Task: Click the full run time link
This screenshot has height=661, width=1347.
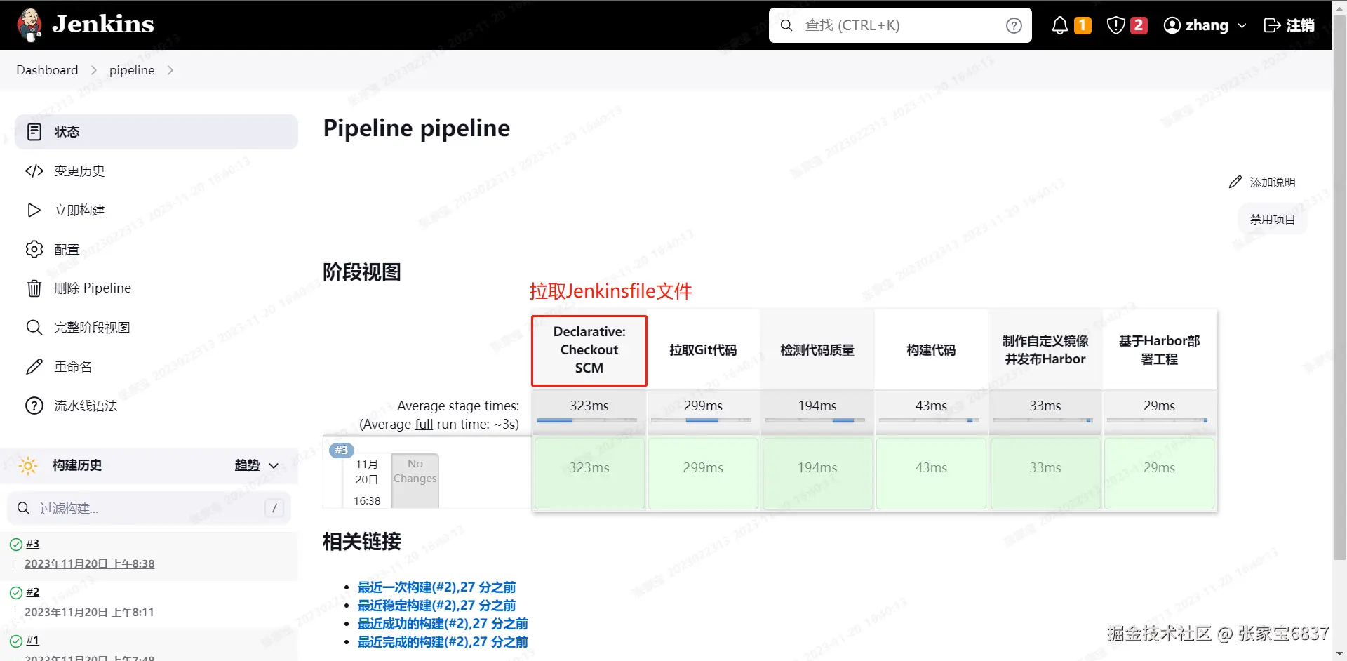Action: (424, 425)
